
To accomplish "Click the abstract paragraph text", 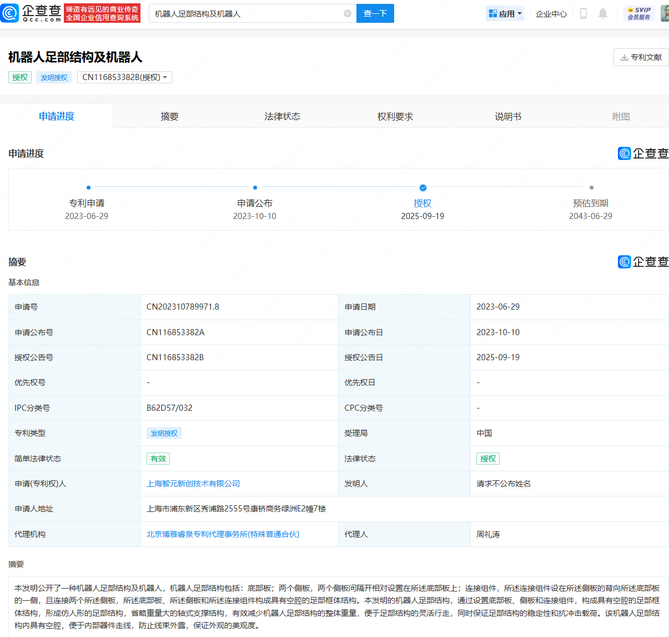I will tap(337, 606).
